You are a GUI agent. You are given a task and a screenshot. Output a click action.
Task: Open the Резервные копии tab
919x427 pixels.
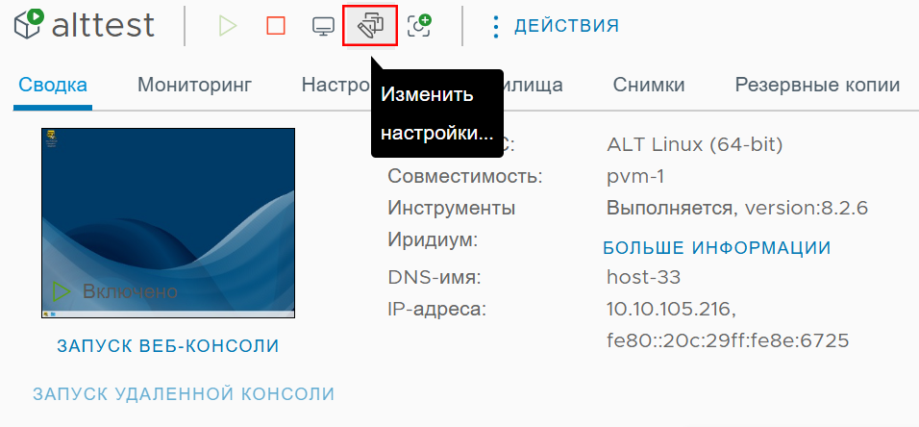pos(817,85)
